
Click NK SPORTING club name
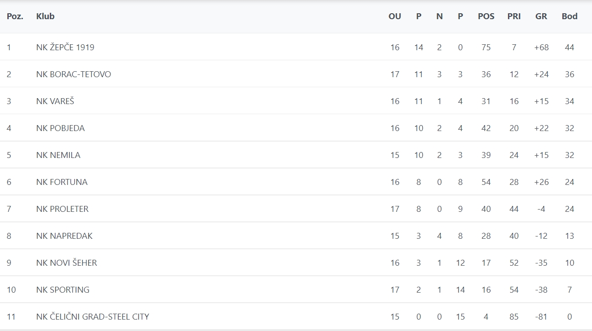click(63, 289)
